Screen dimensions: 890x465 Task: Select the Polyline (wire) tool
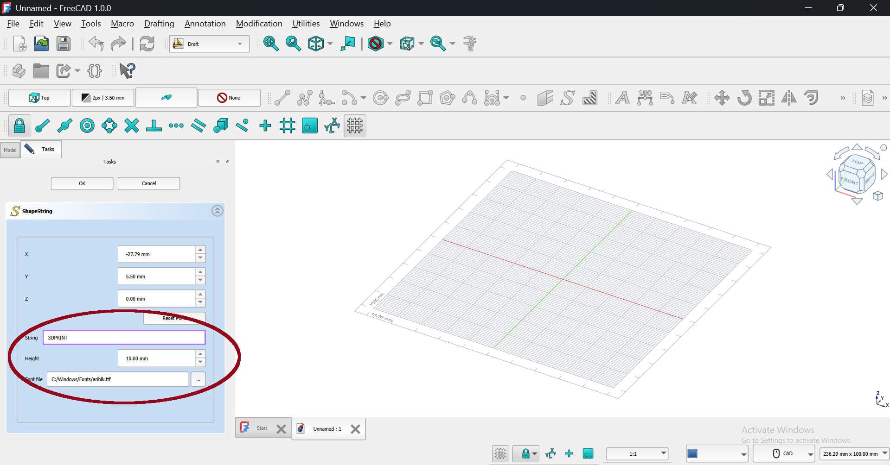305,98
